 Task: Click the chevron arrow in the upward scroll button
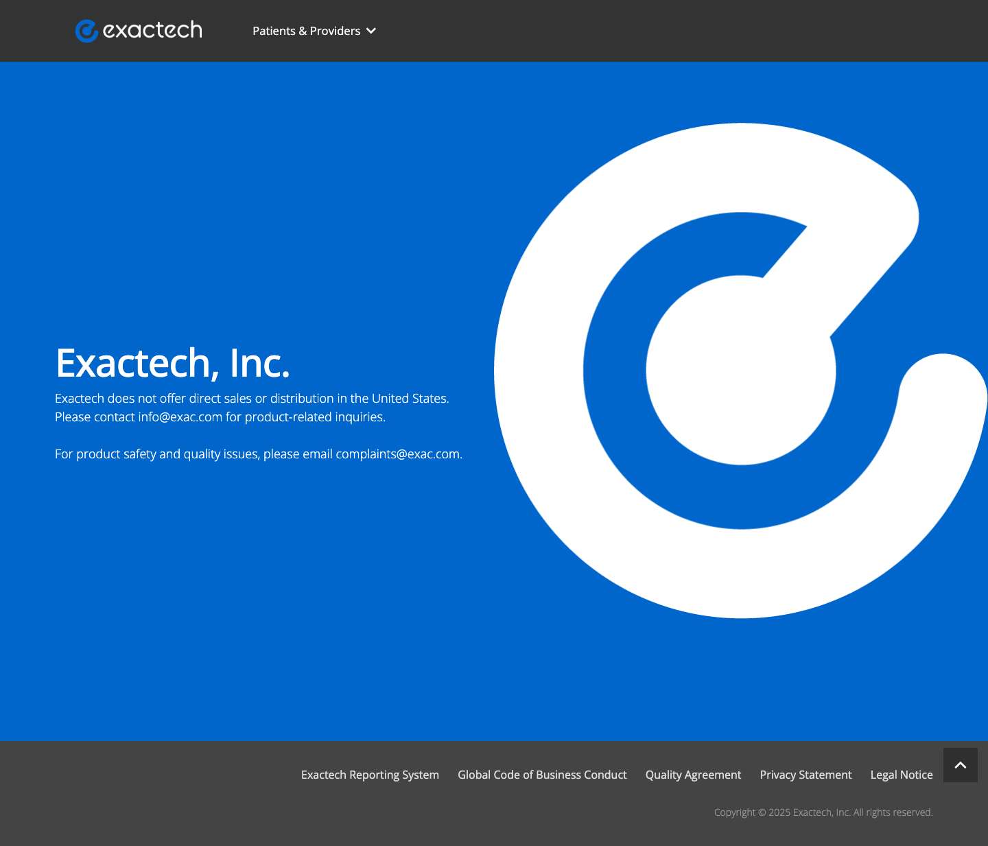point(960,765)
